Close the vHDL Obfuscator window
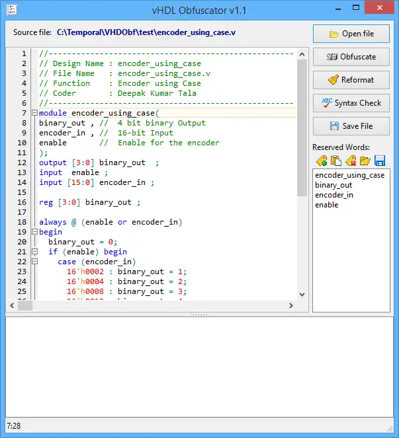The image size is (399, 438). (379, 8)
